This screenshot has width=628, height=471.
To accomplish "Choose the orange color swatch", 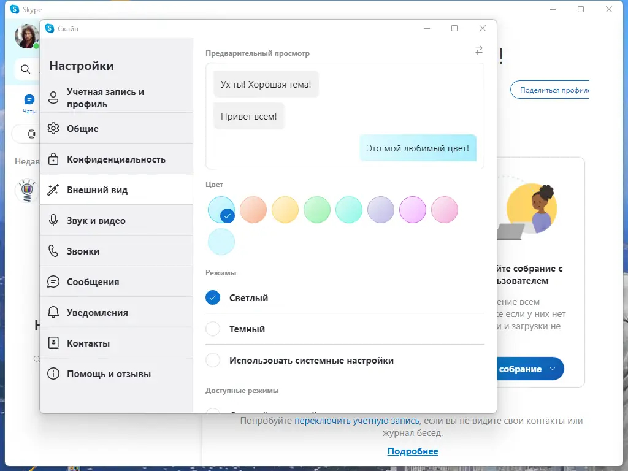I will click(253, 210).
